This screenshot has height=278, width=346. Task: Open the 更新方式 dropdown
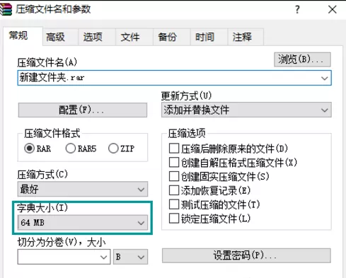click(x=246, y=110)
